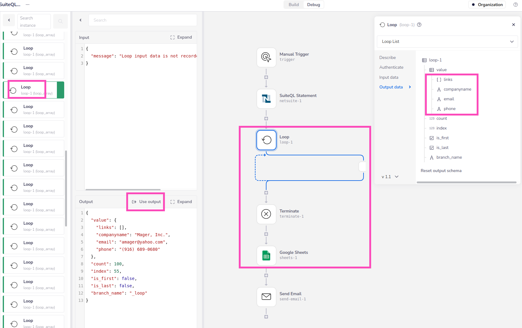
Task: Open the Terminate node icon
Action: coord(266,214)
